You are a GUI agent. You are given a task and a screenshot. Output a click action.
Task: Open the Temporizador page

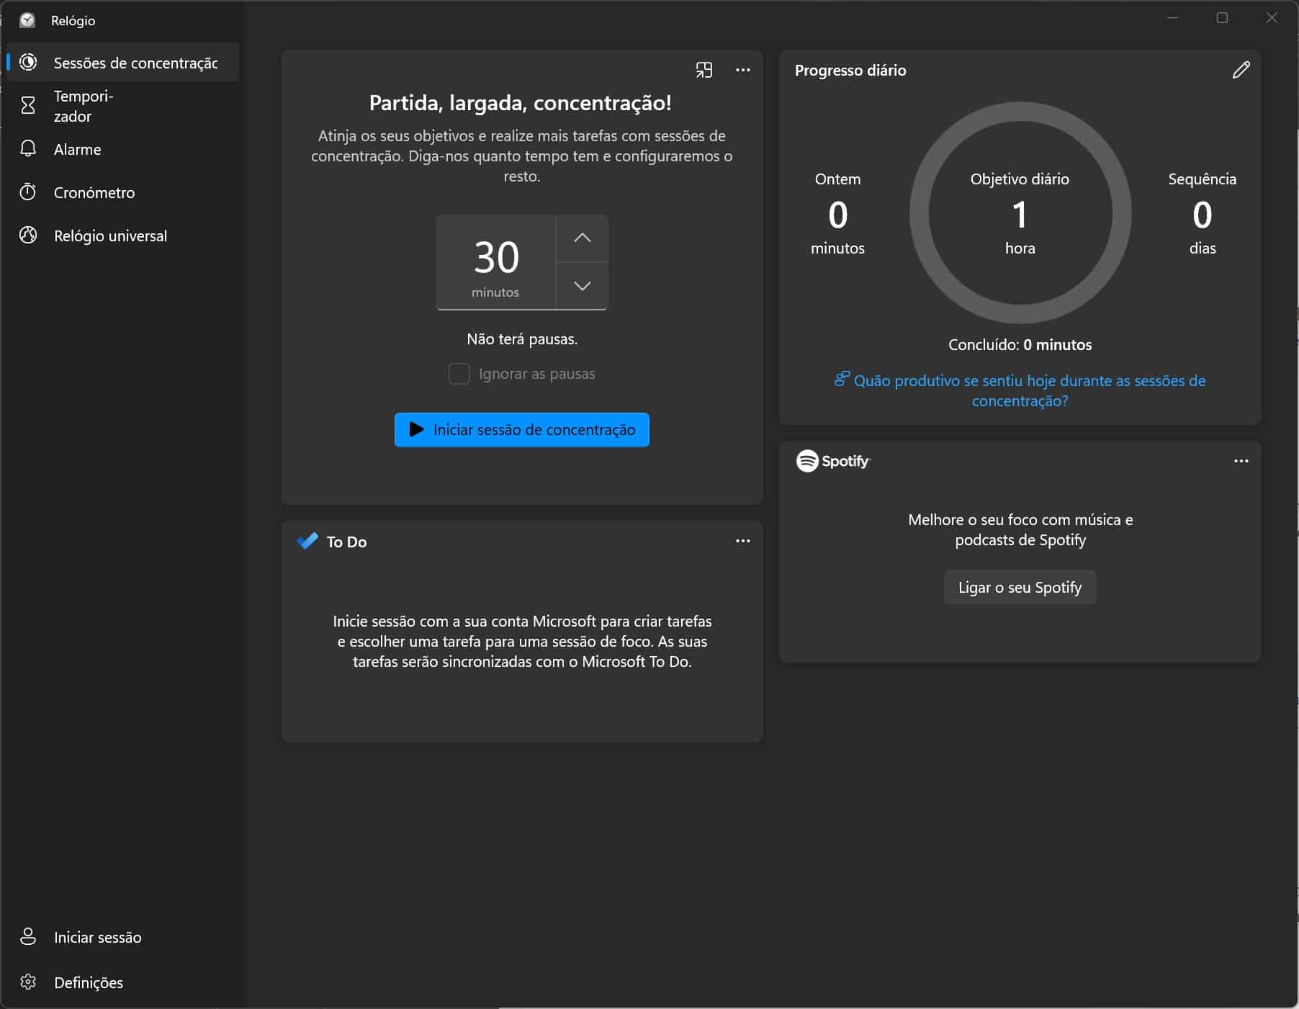coord(83,106)
